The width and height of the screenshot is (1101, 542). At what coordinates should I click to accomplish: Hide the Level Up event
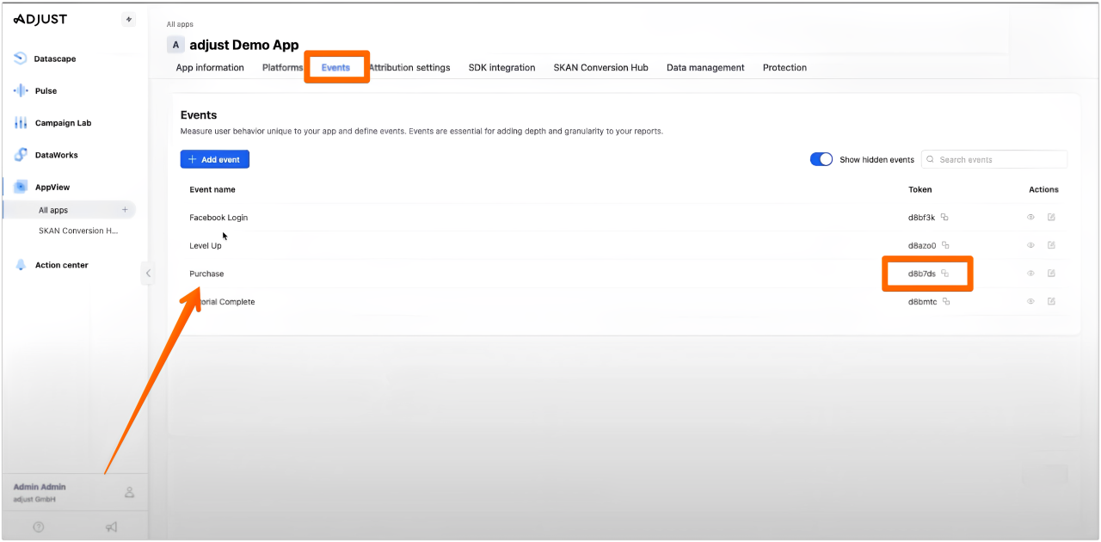(1030, 246)
